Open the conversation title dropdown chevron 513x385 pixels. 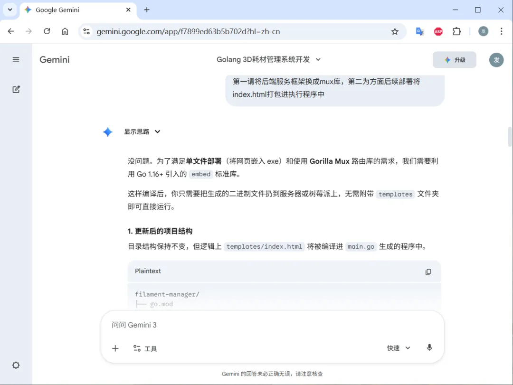318,59
